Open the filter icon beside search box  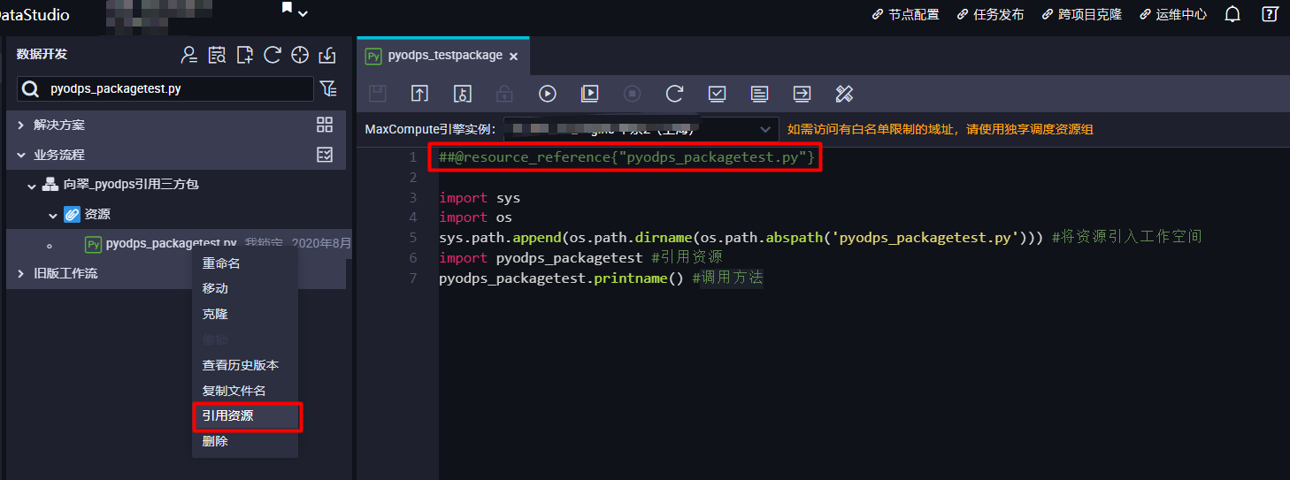point(328,88)
